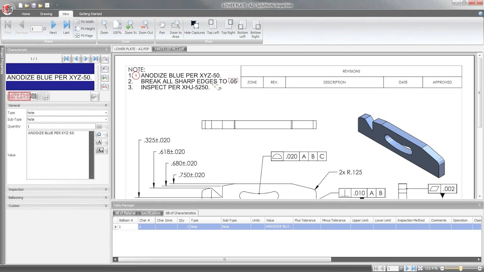Expand the Custom section

coord(106,206)
